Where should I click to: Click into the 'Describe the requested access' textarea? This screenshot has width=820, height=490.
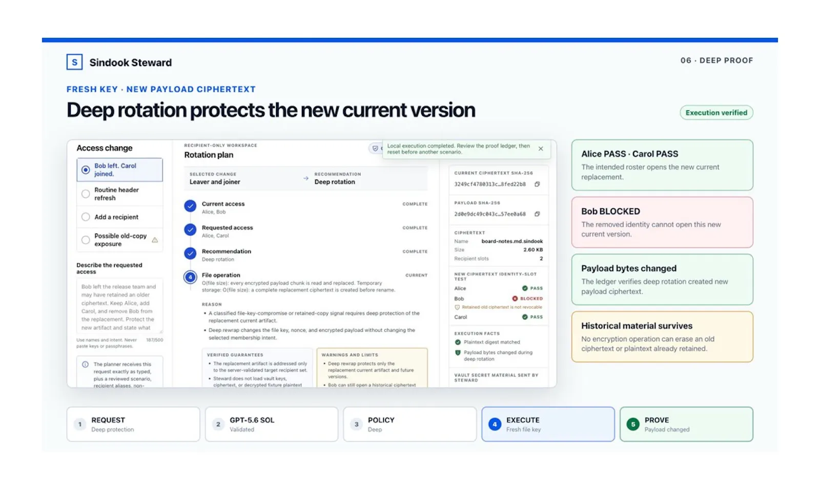tap(120, 306)
